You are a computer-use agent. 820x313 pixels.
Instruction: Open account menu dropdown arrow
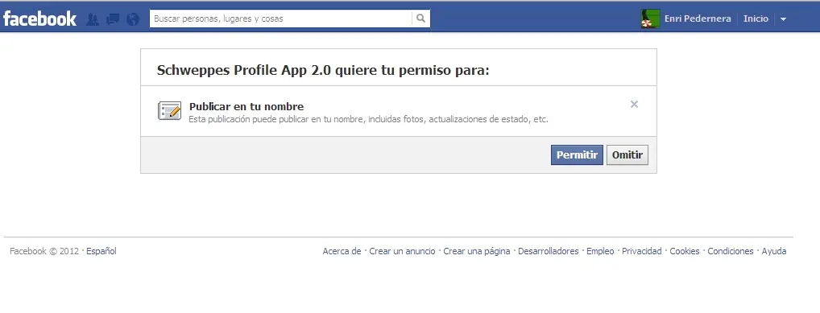tap(783, 19)
